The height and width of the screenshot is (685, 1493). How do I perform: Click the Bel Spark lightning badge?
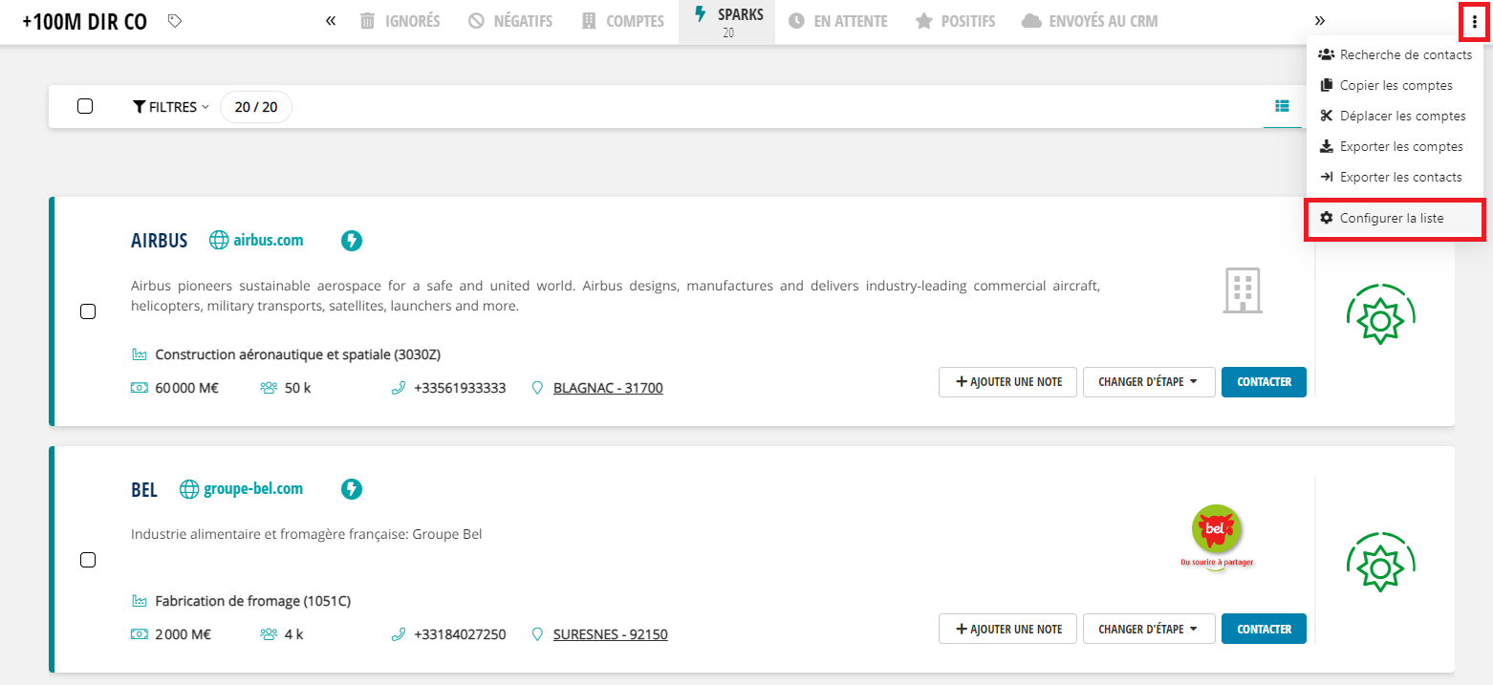coord(352,489)
